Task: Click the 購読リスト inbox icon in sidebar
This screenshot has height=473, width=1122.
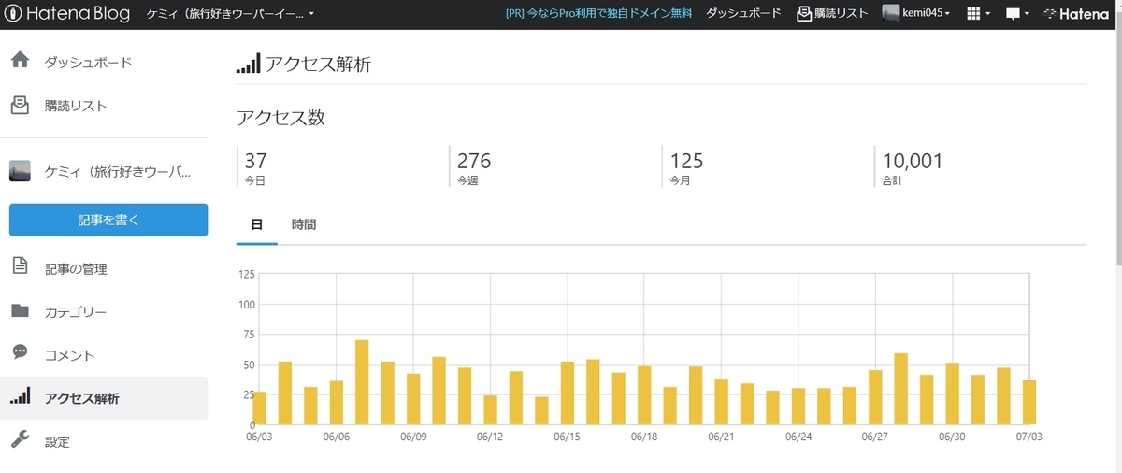Action: click(x=20, y=105)
